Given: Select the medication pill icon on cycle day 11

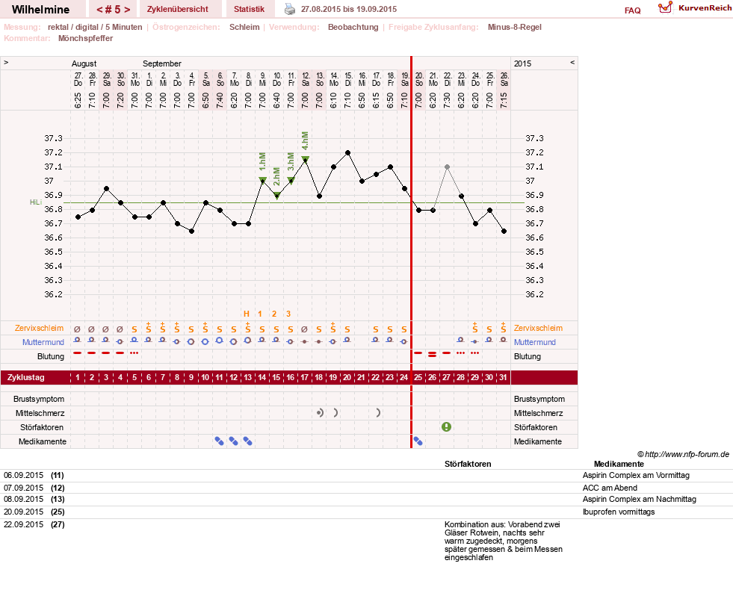Looking at the screenshot, I should [219, 441].
